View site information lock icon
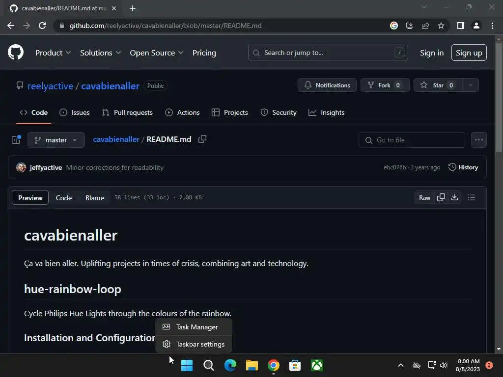 (62, 26)
